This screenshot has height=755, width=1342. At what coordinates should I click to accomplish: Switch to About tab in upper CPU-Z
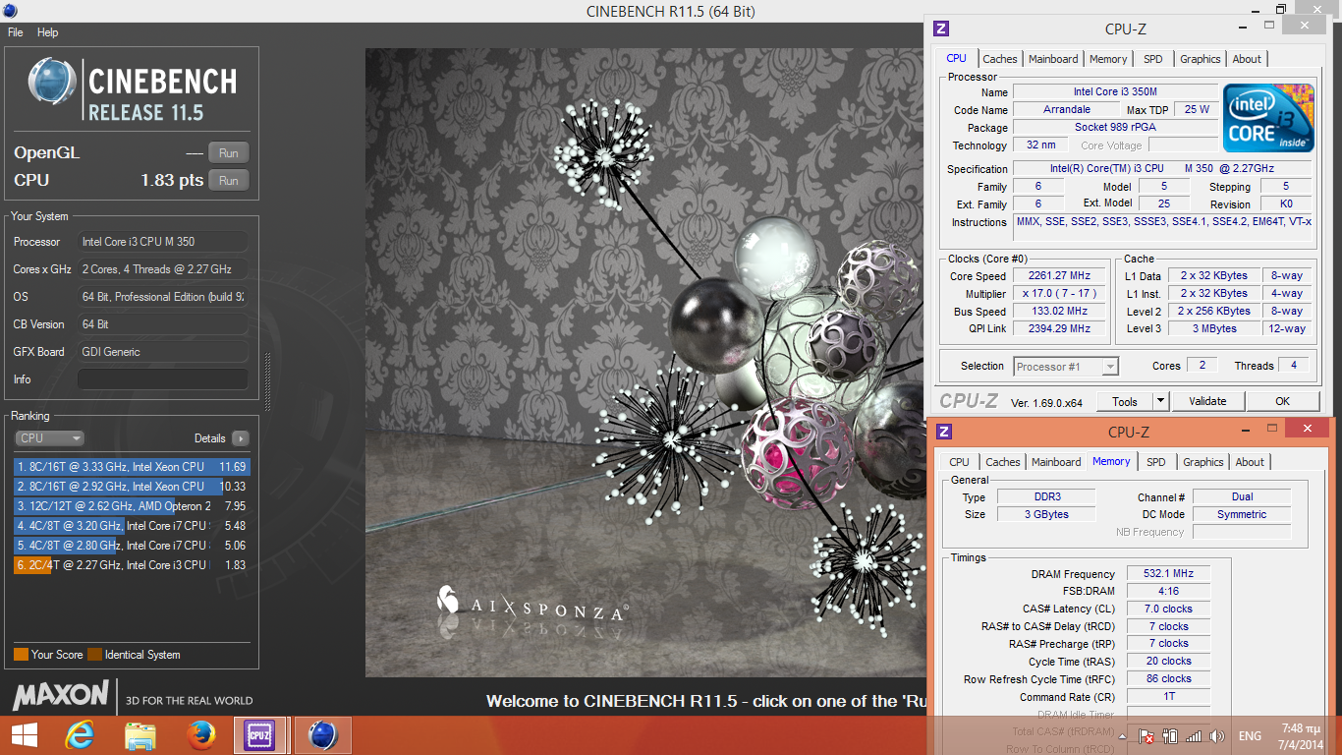click(x=1247, y=59)
